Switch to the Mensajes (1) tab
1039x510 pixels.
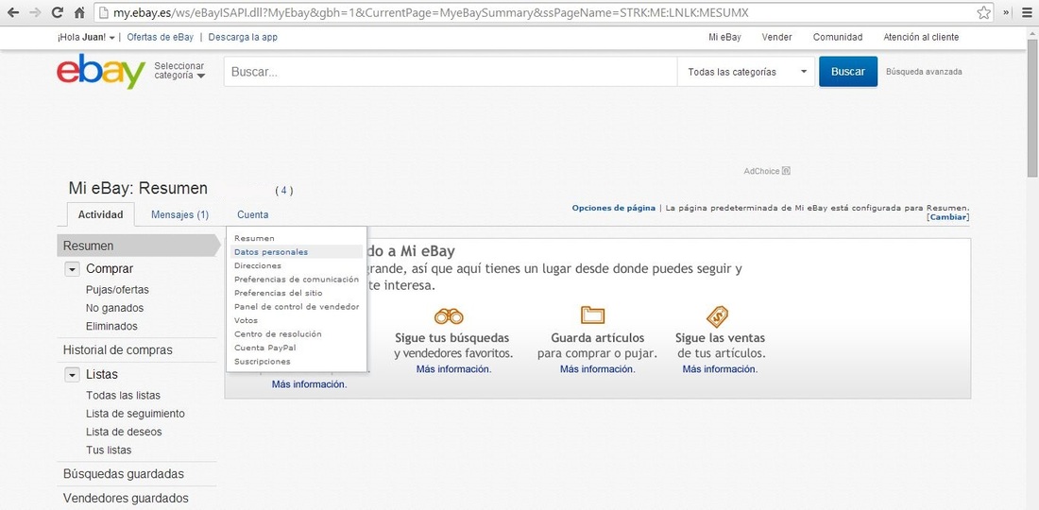[179, 214]
